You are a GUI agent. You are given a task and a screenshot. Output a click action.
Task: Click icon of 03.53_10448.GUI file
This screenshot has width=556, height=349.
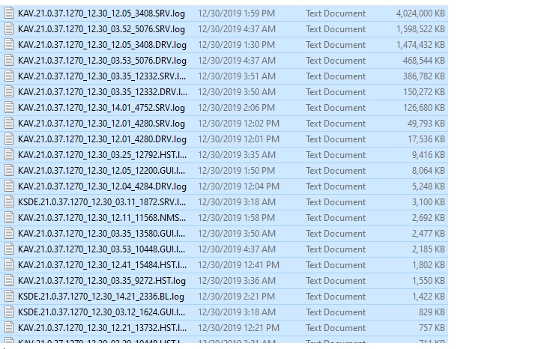click(9, 249)
